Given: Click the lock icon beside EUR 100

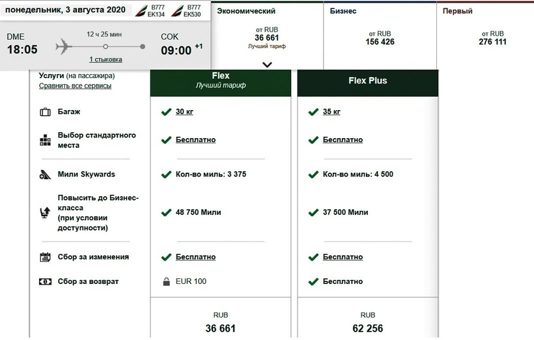Looking at the screenshot, I should coord(167,281).
